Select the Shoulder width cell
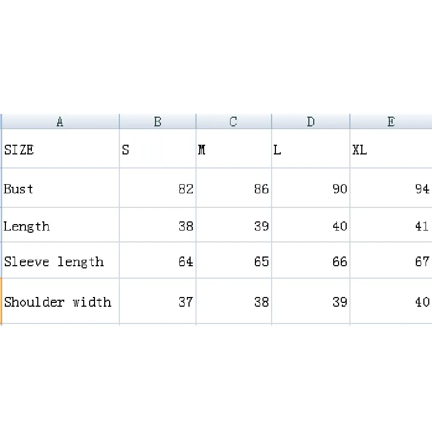The width and height of the screenshot is (432, 432). [60, 301]
